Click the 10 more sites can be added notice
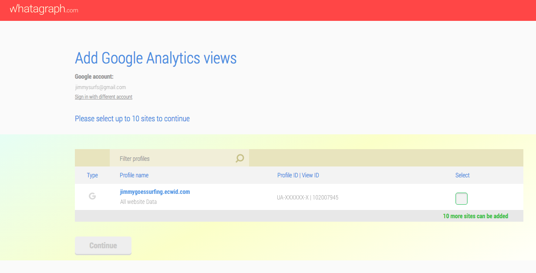 (x=475, y=216)
